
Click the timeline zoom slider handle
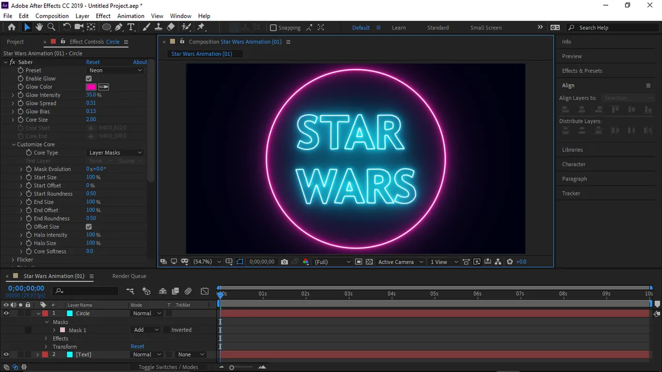tap(231, 367)
